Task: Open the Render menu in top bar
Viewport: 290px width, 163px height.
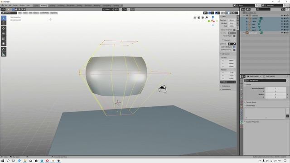Action: coord(15,5)
